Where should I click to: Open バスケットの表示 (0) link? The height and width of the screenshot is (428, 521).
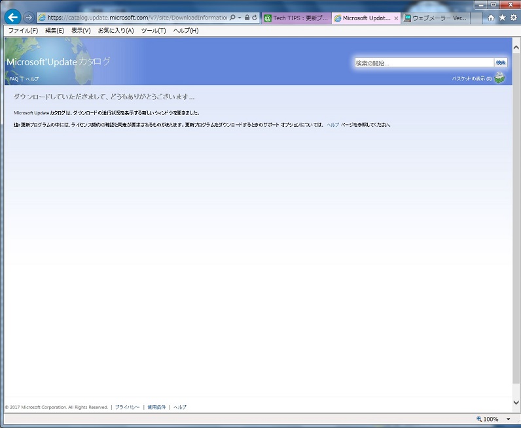pos(471,78)
